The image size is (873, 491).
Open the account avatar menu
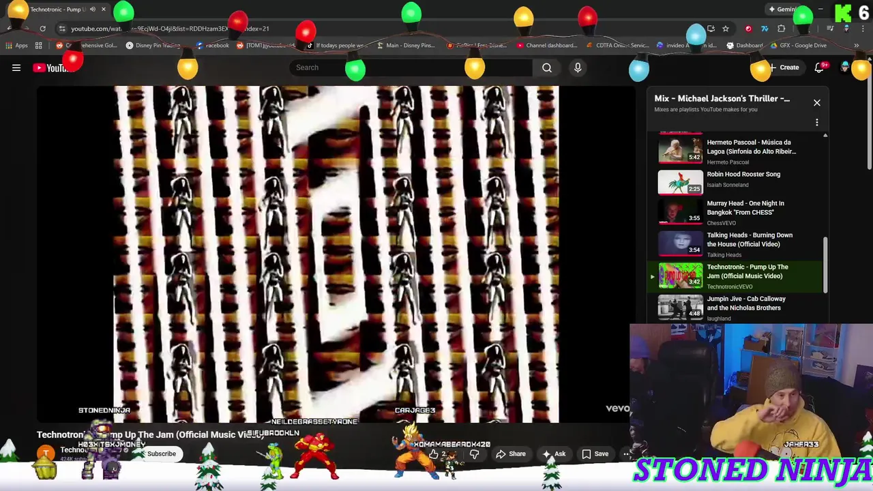click(846, 68)
